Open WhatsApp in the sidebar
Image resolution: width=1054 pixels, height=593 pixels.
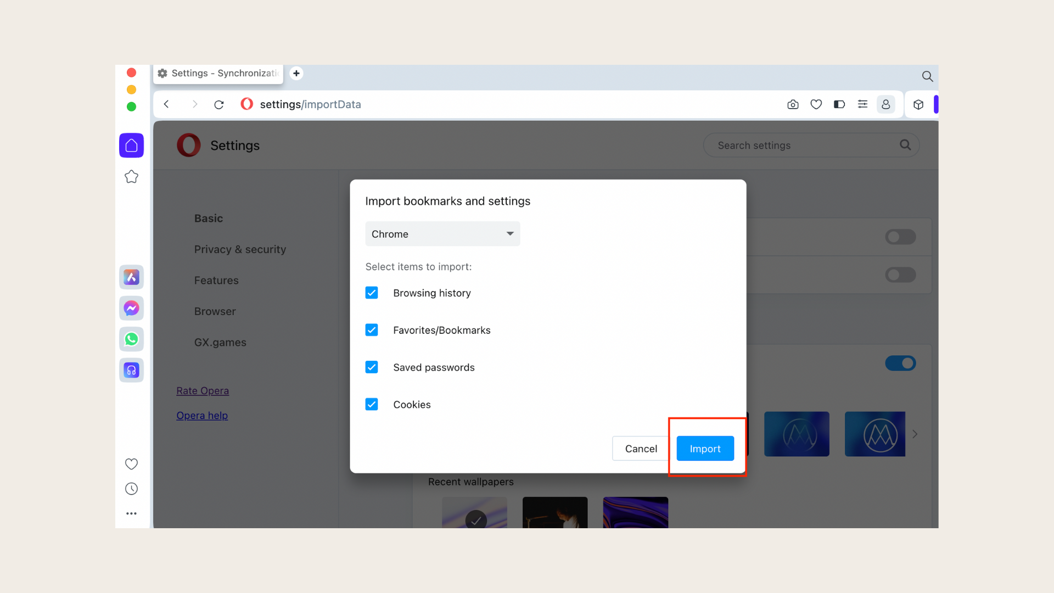pyautogui.click(x=131, y=339)
